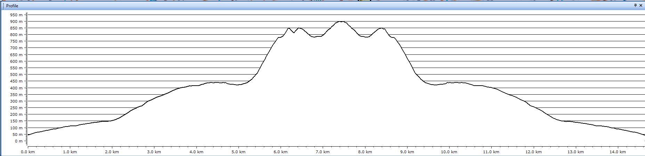
Task: Click the 450 m elevation label
Action: 16,81
